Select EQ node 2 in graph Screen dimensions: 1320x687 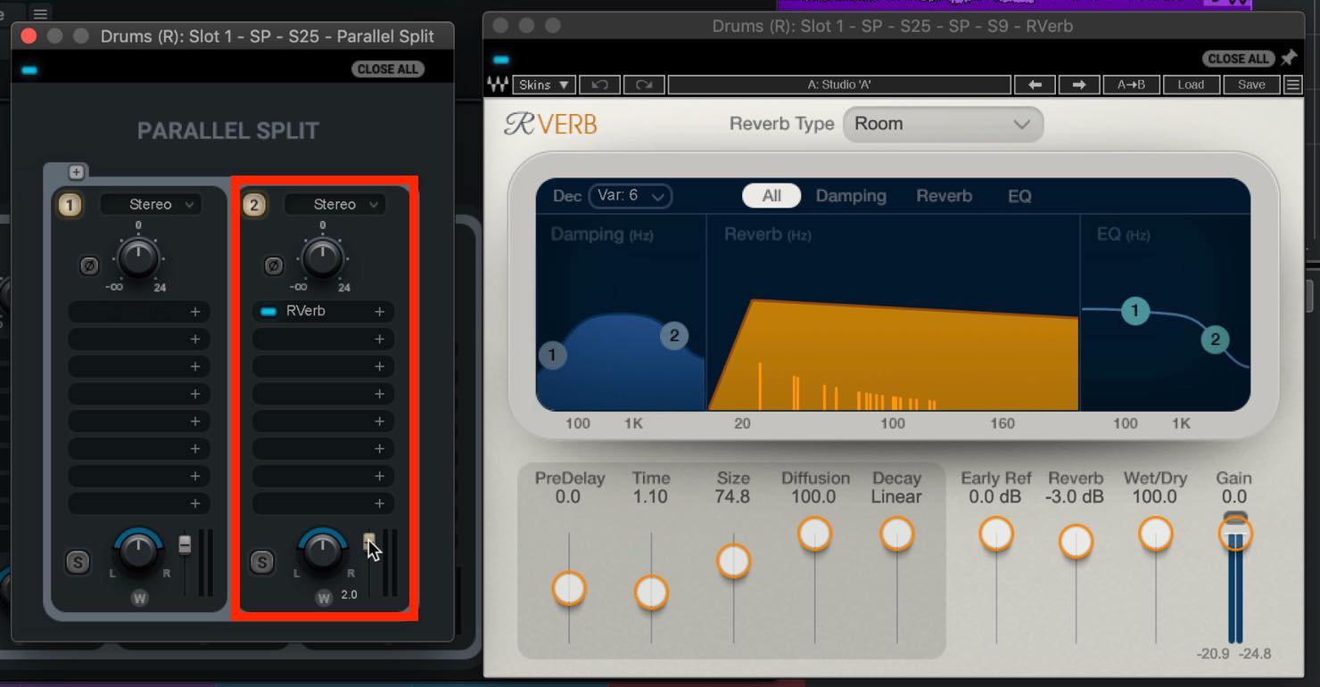click(1215, 339)
